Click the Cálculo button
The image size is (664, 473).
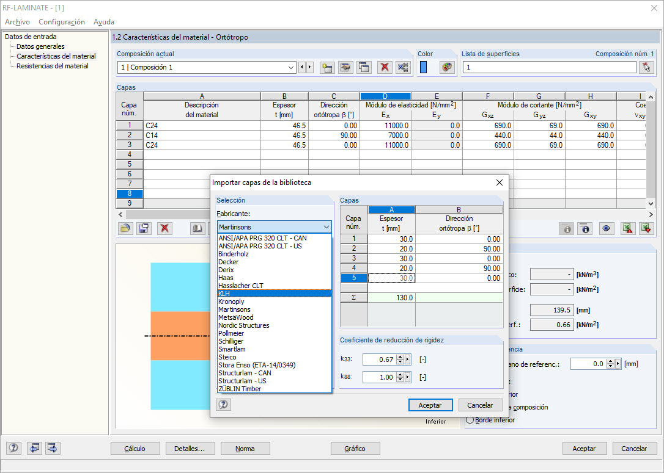tap(135, 449)
